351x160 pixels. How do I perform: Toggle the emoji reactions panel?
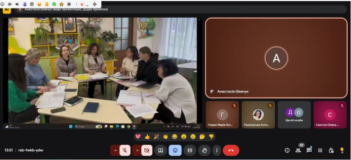coord(175,150)
